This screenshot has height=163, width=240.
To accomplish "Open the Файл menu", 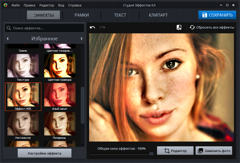I will 16,5.
